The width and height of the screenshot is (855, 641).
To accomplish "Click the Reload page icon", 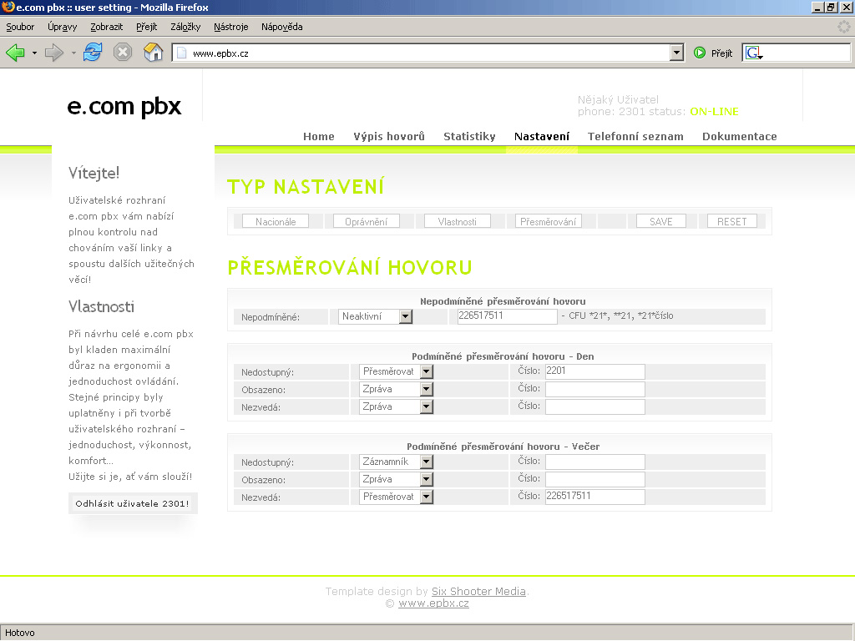I will click(93, 53).
